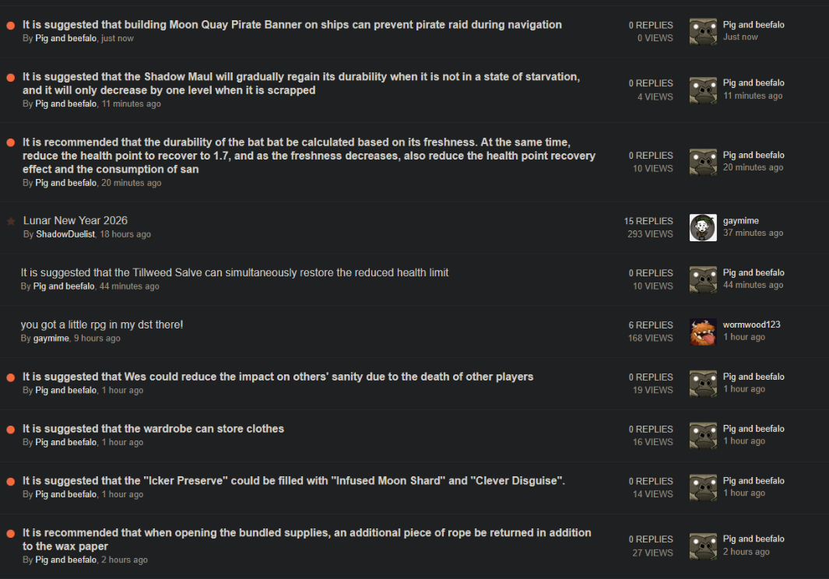The height and width of the screenshot is (579, 829).
Task: Click the unread dot beside Moon Quay Pirate Banner topic
Action: point(11,26)
